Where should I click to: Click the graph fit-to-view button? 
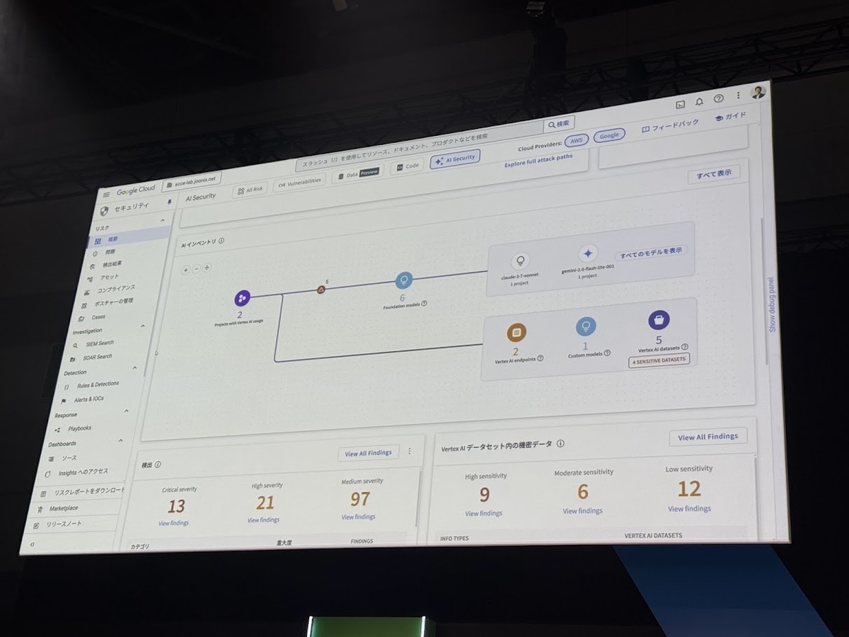click(x=207, y=268)
